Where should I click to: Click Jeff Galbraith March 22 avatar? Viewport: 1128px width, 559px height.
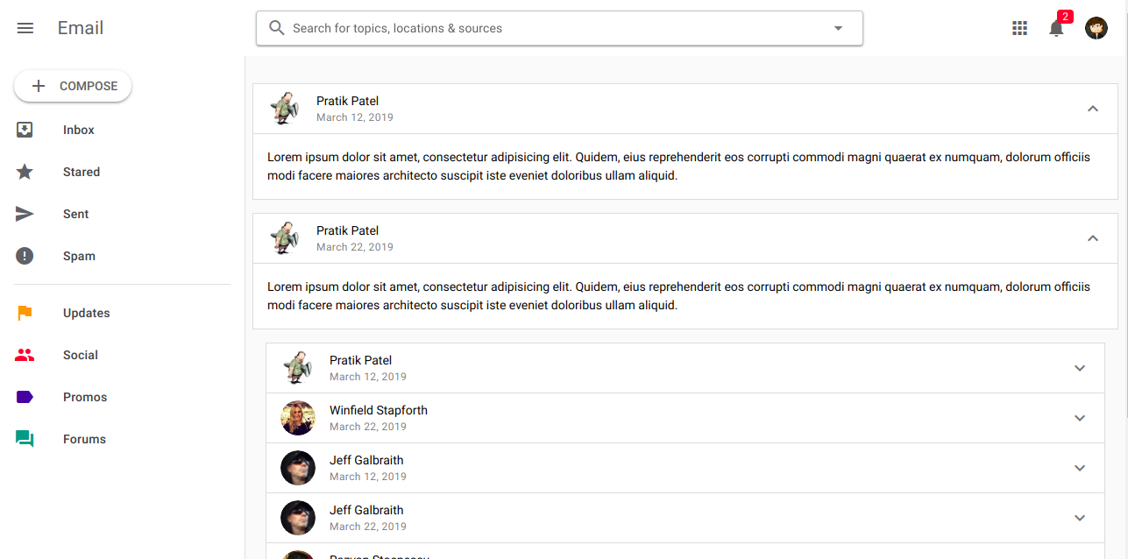[298, 518]
